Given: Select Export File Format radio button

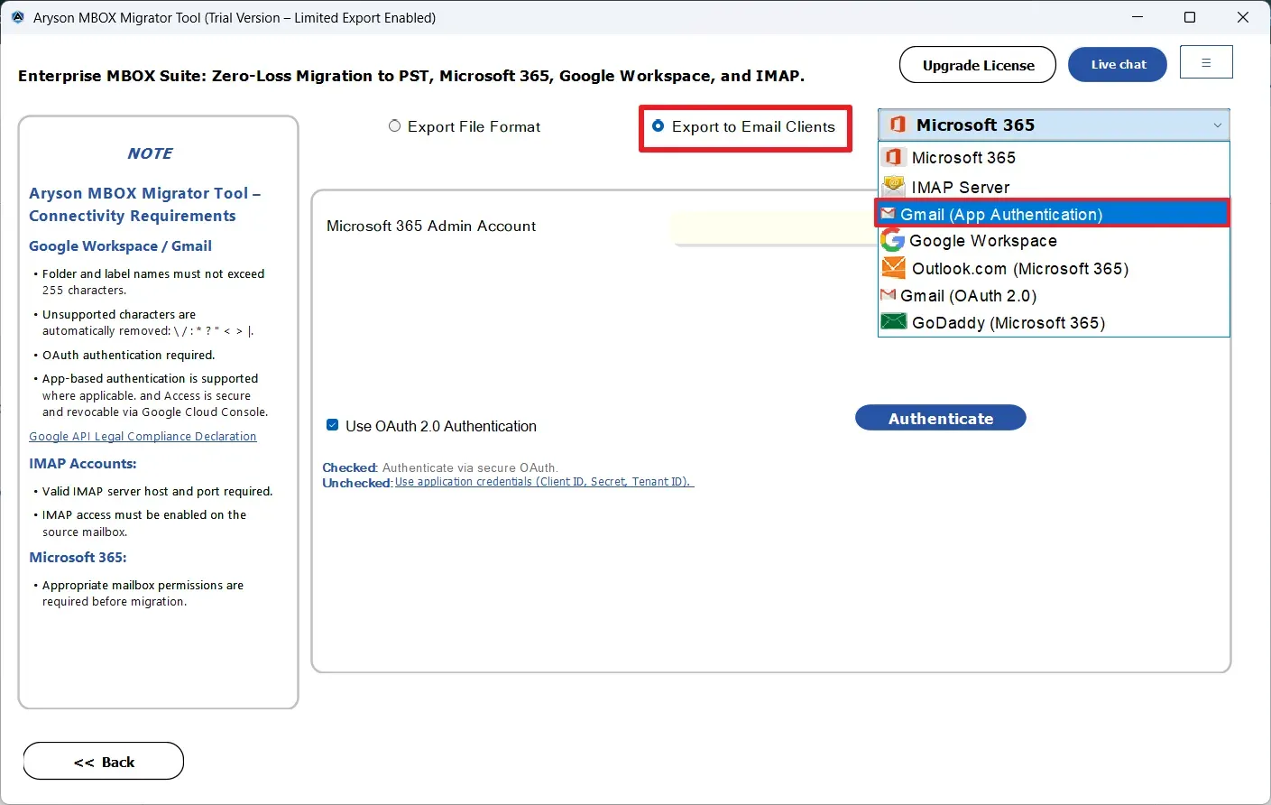Looking at the screenshot, I should [x=394, y=126].
